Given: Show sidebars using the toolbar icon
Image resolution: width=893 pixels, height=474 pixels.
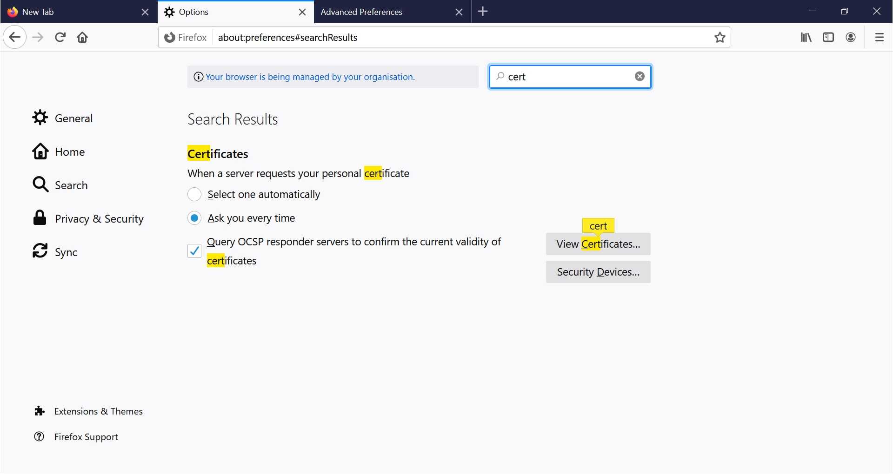Looking at the screenshot, I should pos(828,37).
